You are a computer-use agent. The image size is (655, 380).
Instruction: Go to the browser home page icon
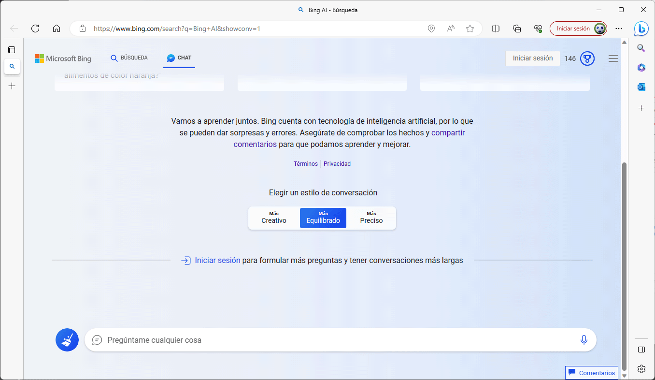click(57, 29)
